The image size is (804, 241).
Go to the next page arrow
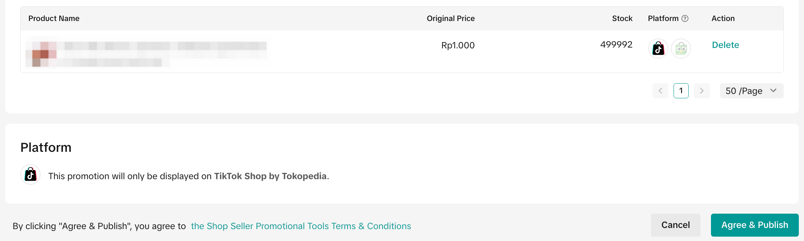tap(701, 91)
